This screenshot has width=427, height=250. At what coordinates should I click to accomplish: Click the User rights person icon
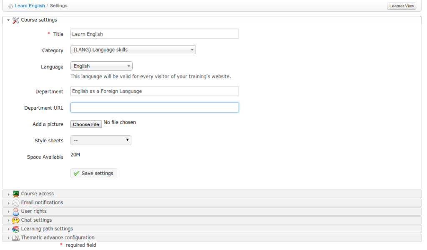pos(16,211)
